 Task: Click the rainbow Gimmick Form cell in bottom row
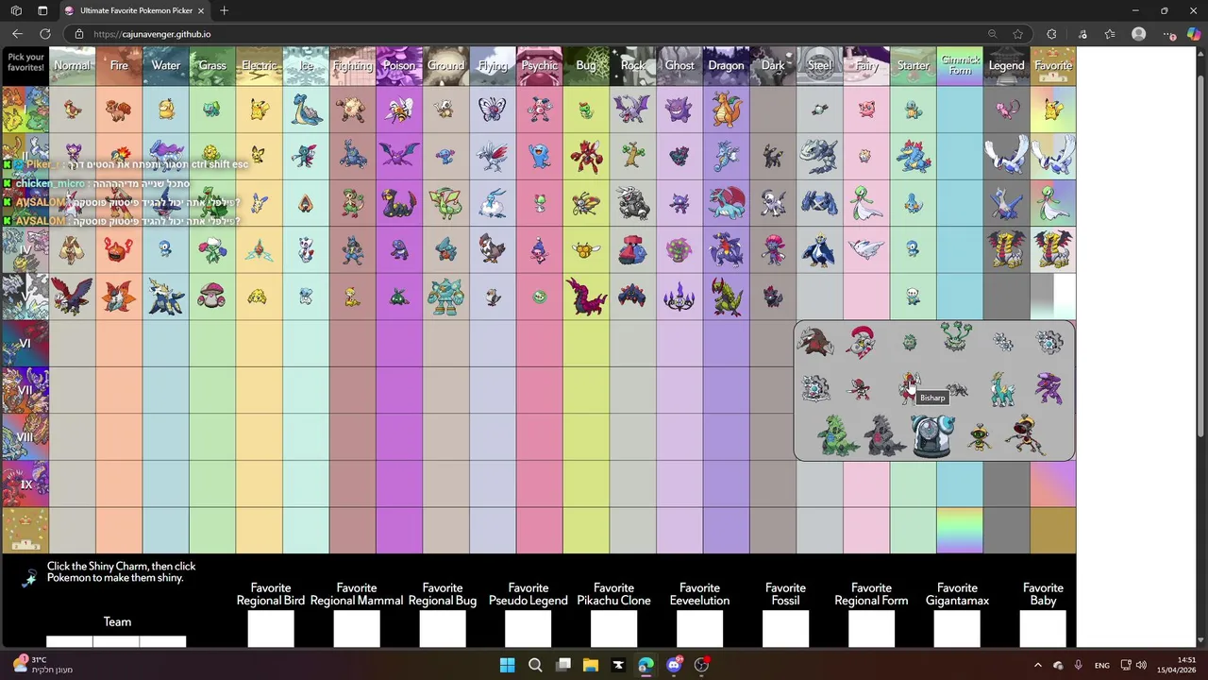960,530
